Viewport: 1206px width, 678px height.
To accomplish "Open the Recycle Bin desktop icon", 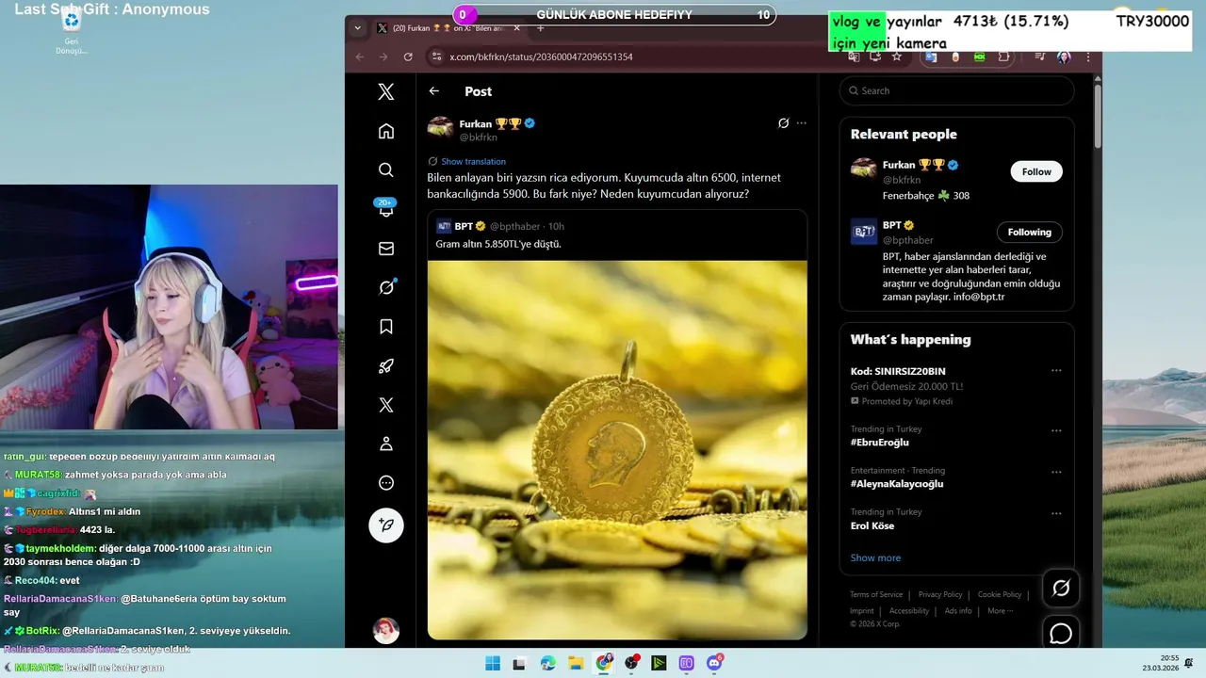I will click(71, 32).
